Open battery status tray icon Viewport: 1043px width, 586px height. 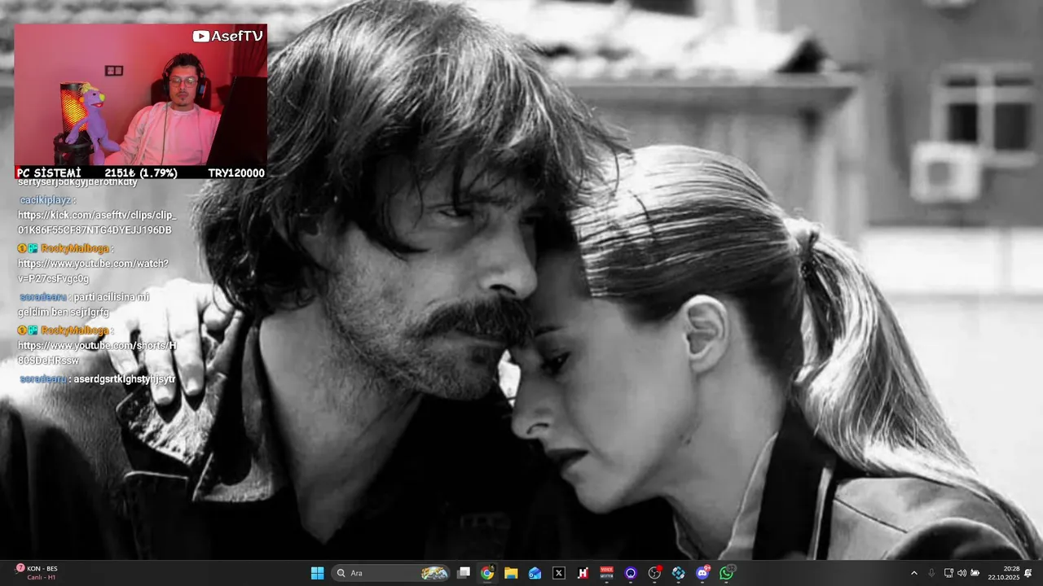pyautogui.click(x=975, y=573)
